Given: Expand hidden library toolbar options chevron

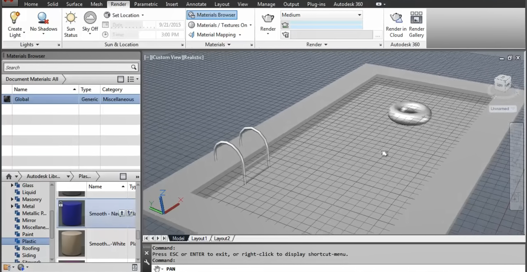Looking at the screenshot, I should 137,177.
